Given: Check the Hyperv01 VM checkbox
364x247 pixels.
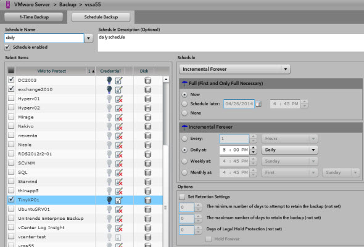Looking at the screenshot, I should [x=11, y=98].
